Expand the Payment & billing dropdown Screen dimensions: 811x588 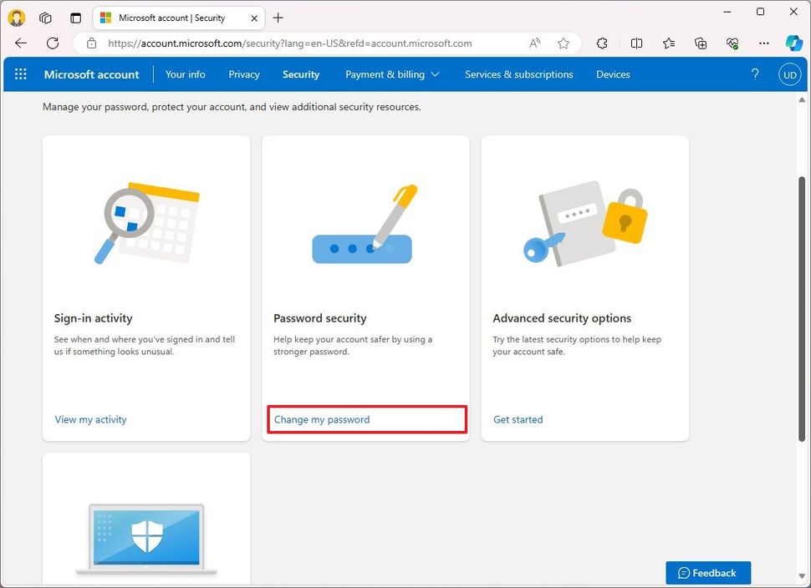pos(392,73)
